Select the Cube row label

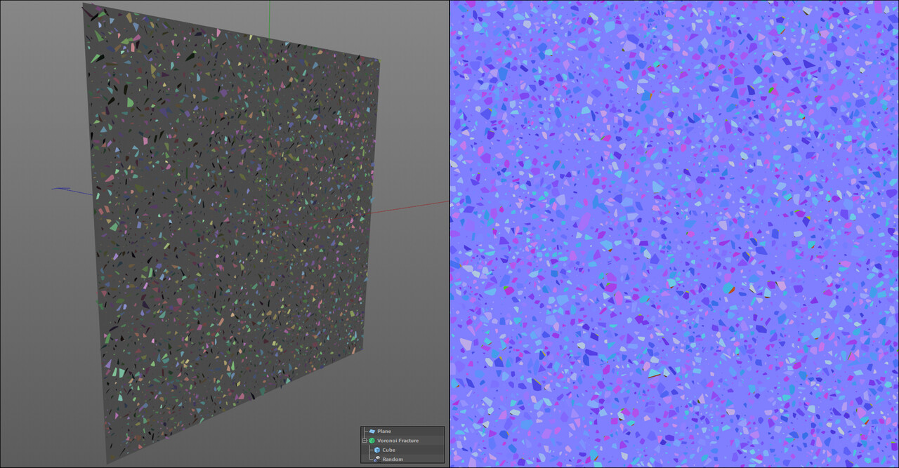(389, 450)
